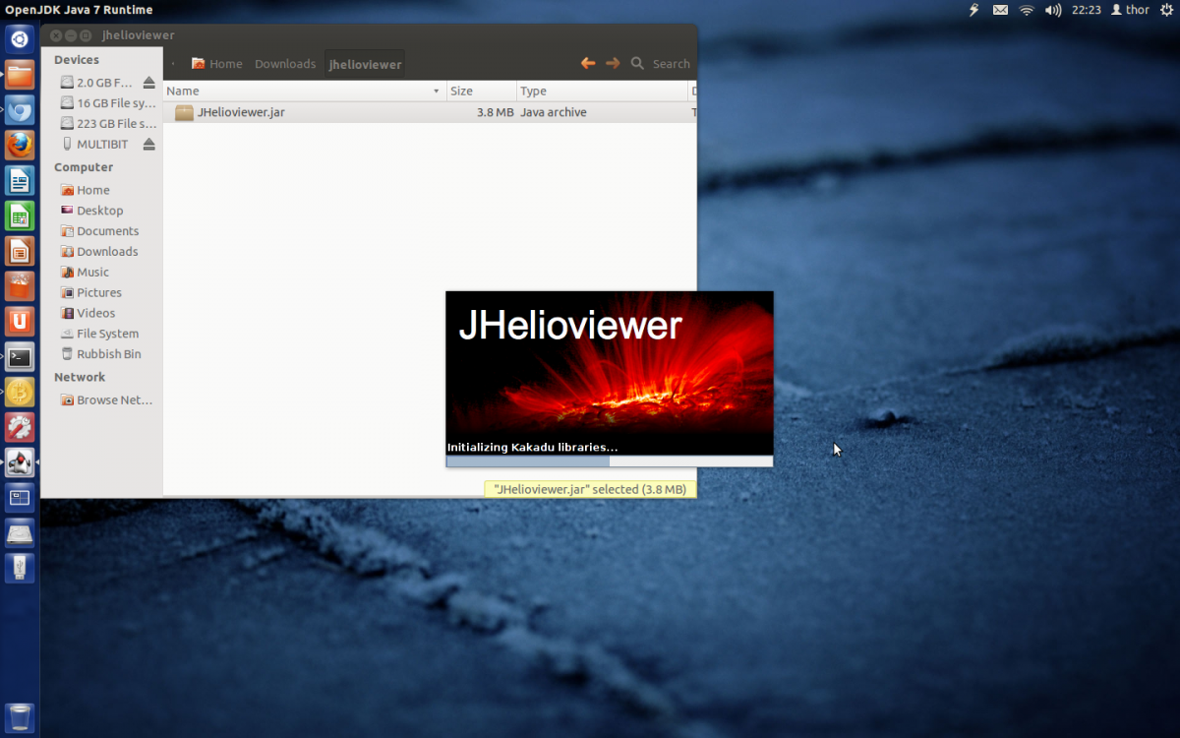The width and height of the screenshot is (1180, 738).
Task: Eject the 2.0 GB device
Action: coord(148,83)
